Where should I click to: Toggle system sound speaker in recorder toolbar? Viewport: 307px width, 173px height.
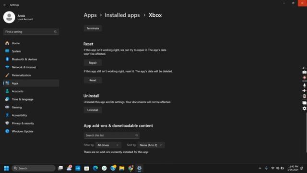(304, 91)
